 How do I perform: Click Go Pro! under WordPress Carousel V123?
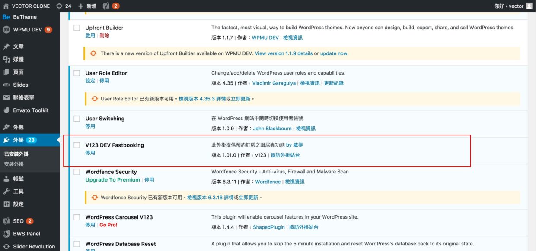[108, 225]
